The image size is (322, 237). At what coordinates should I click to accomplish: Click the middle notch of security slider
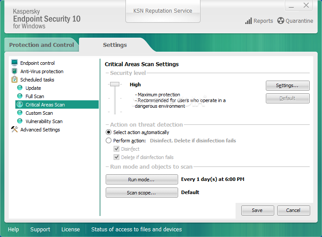pos(115,99)
